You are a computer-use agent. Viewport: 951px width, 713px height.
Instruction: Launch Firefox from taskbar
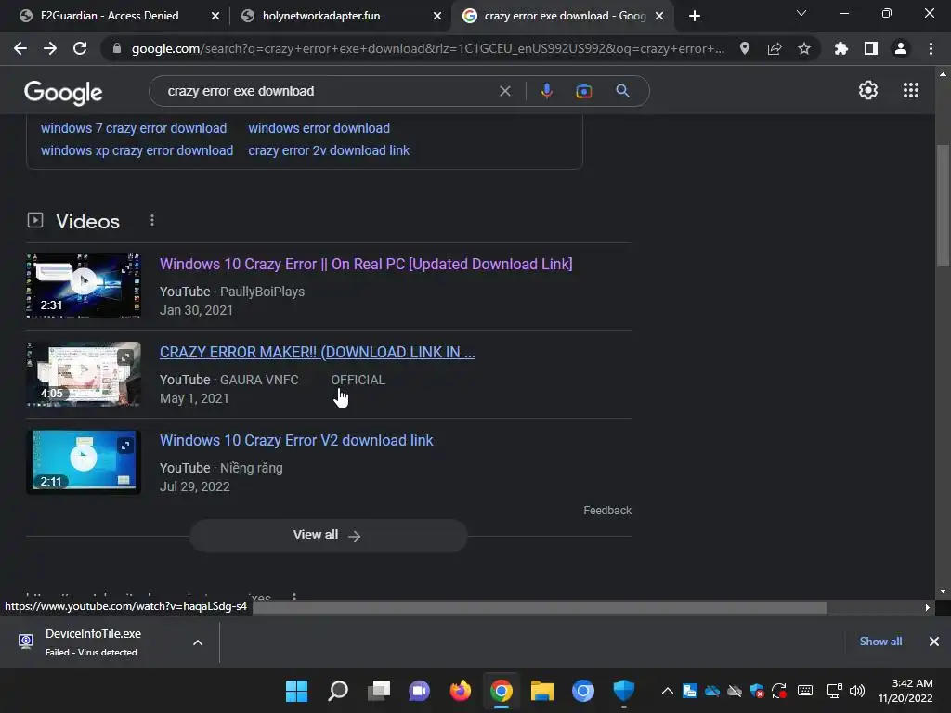tap(461, 691)
